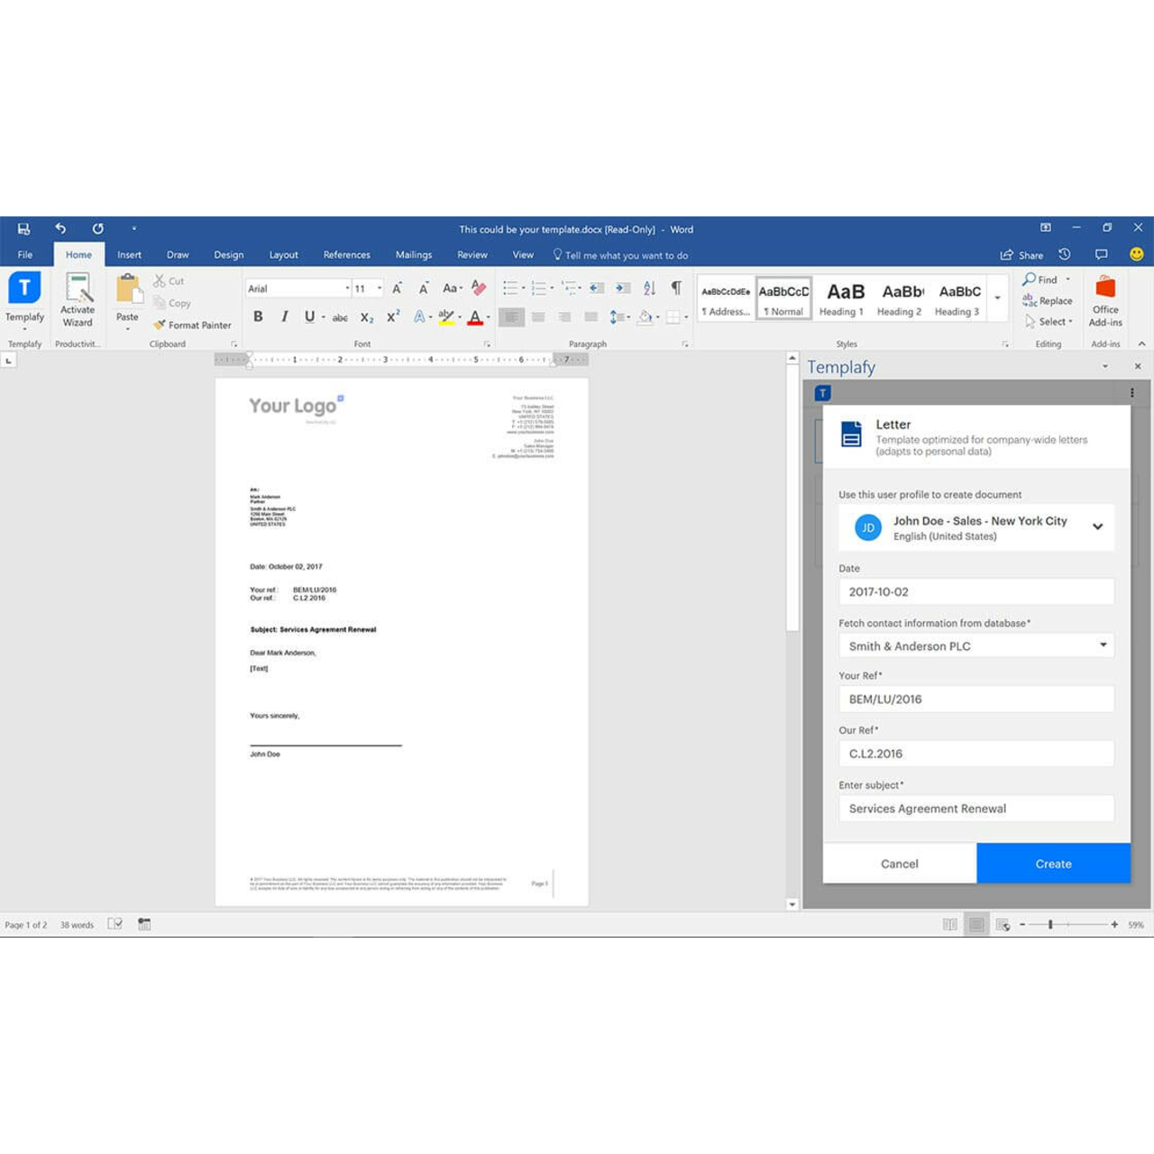
Task: Click the Save icon in title bar
Action: 23,229
